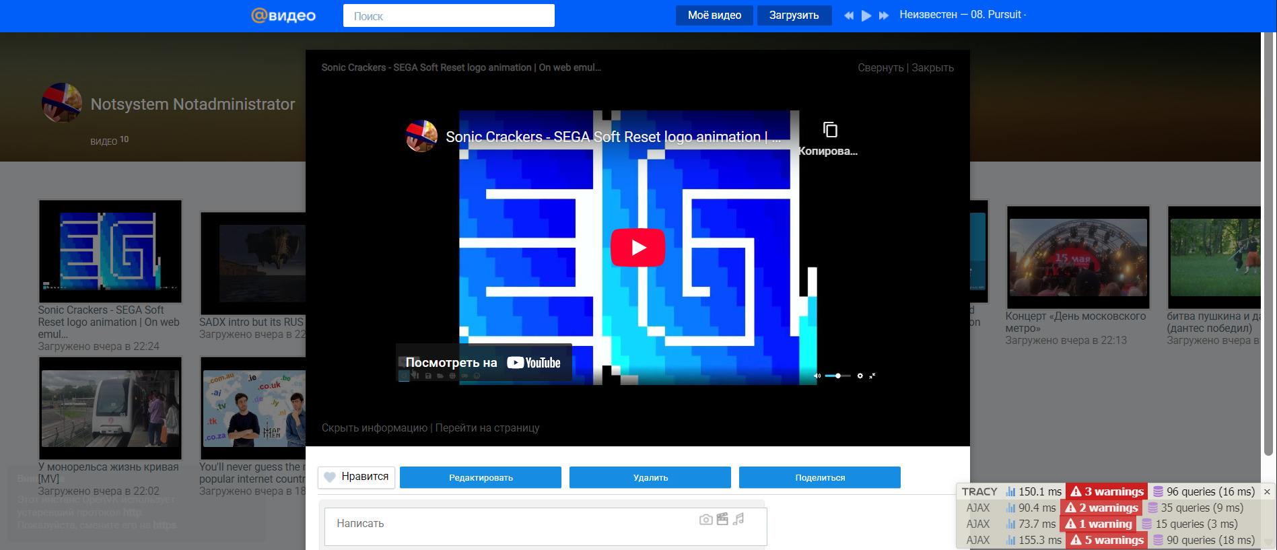Open the internet country domains video thumbnail
This screenshot has height=550, width=1277.
pos(253,409)
